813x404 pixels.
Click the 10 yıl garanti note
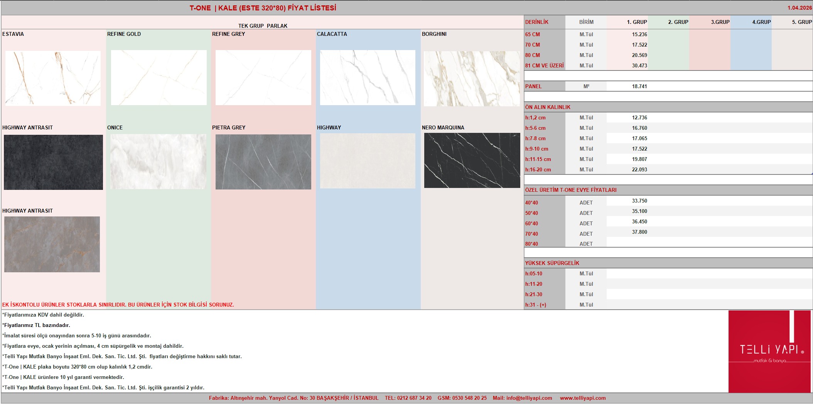pos(63,377)
